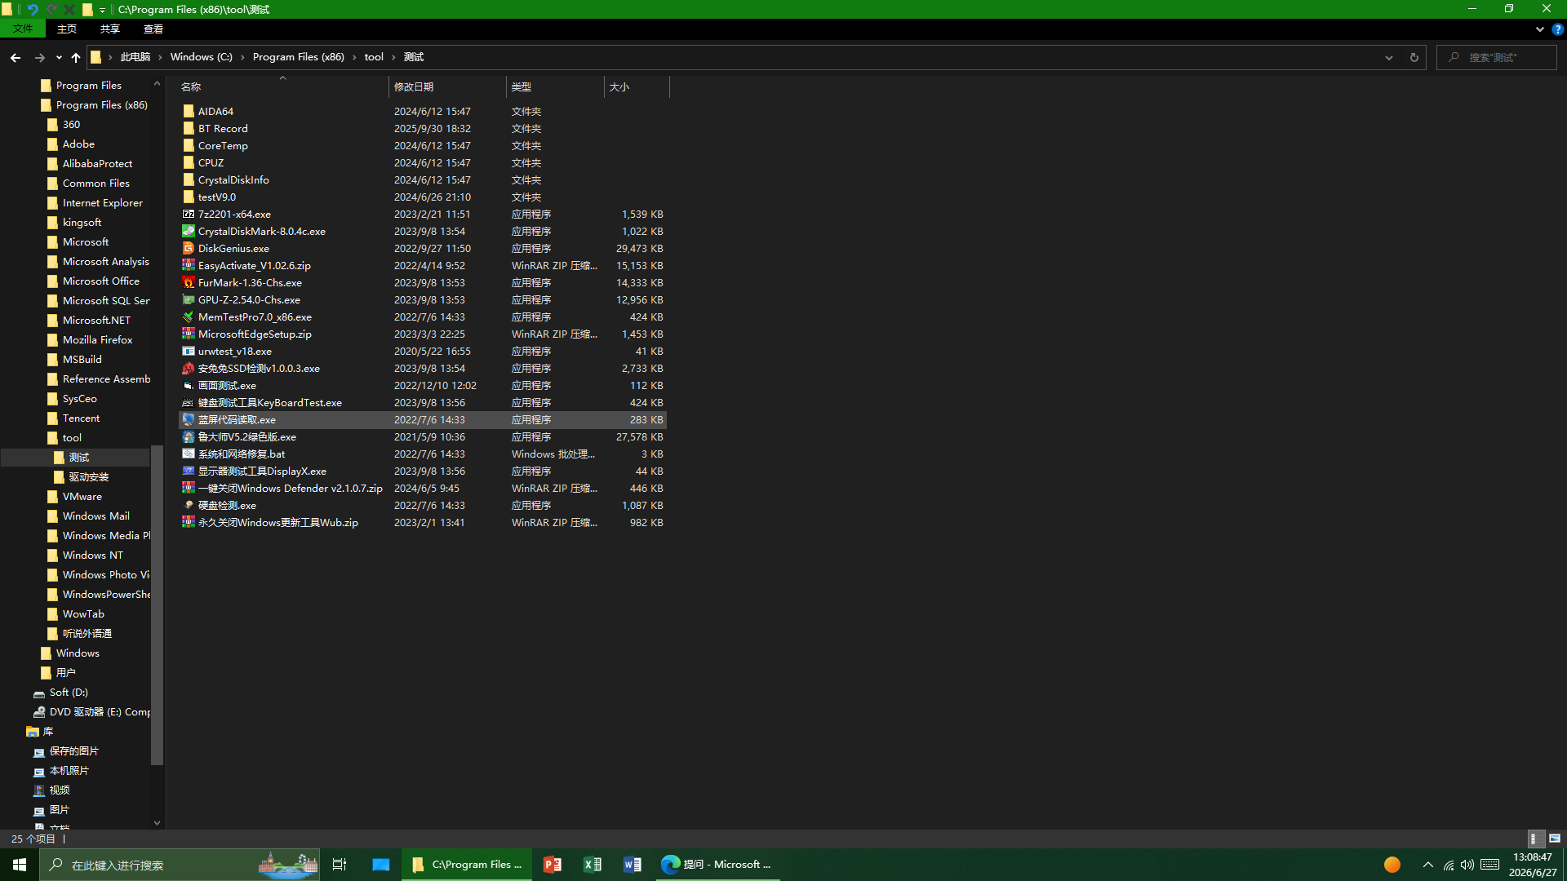Select 驱动安装 folder in tree
The height and width of the screenshot is (881, 1567).
click(88, 477)
